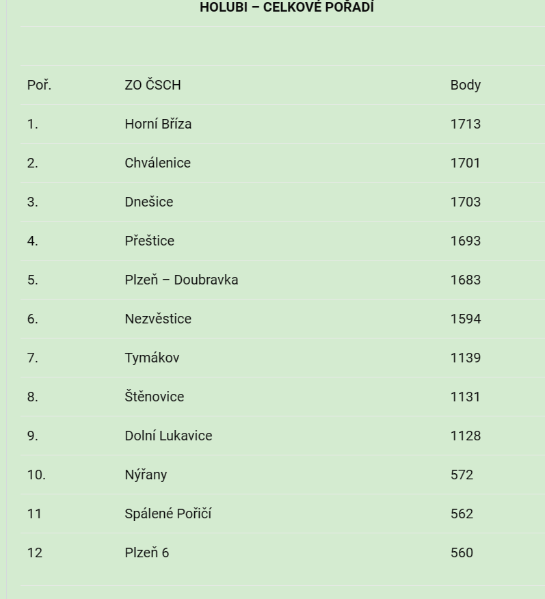Click the Nezvěstice table entry
Viewport: 545px width, 599px height.
click(x=158, y=319)
